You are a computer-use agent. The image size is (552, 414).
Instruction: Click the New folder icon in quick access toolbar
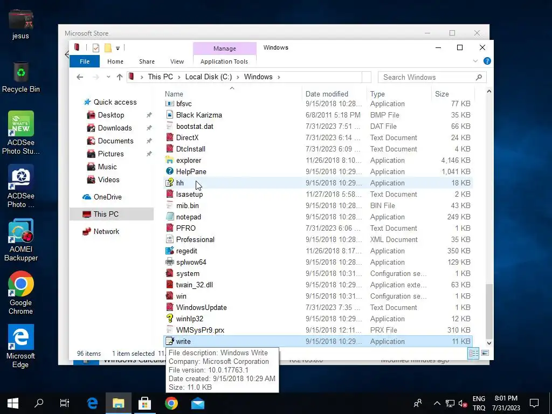(x=108, y=48)
